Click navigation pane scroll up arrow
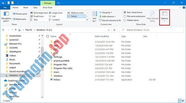Screen dimensions: 186x103 (42, 35)
